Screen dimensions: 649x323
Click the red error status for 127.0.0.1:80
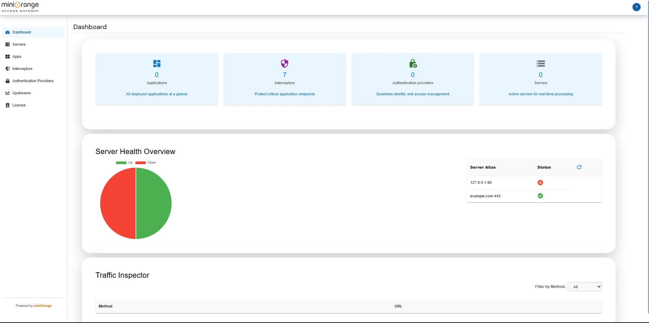pos(540,182)
